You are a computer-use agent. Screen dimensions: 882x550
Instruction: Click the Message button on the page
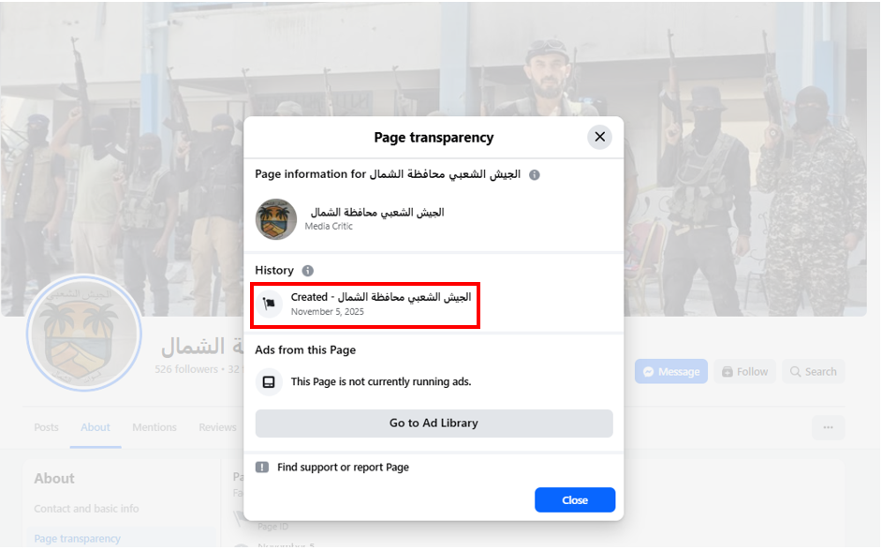click(670, 372)
